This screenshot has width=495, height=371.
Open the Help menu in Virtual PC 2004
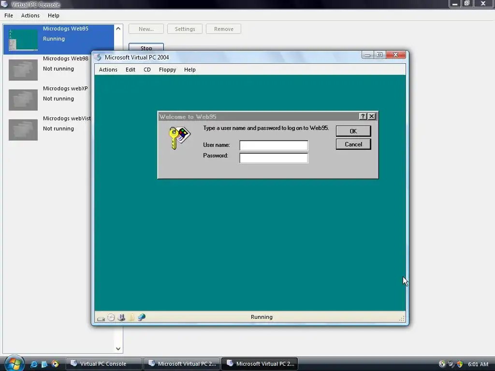tap(189, 70)
